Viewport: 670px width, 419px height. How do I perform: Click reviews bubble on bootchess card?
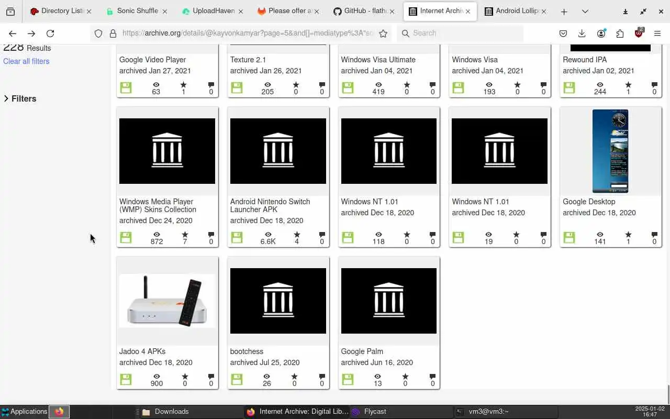tap(322, 376)
